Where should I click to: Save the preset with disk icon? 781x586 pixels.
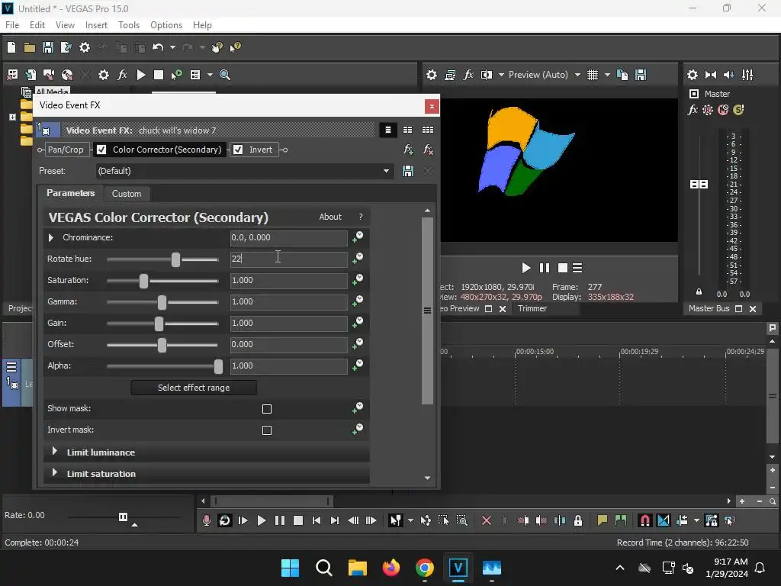coord(408,171)
